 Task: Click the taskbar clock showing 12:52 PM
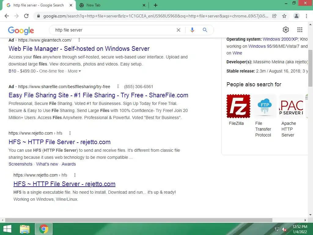point(300,229)
